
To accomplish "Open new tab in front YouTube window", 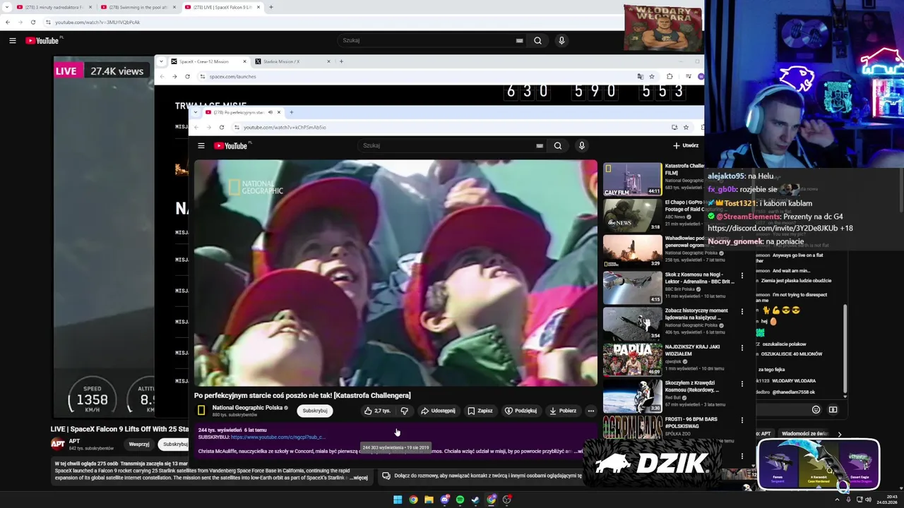I will click(292, 112).
